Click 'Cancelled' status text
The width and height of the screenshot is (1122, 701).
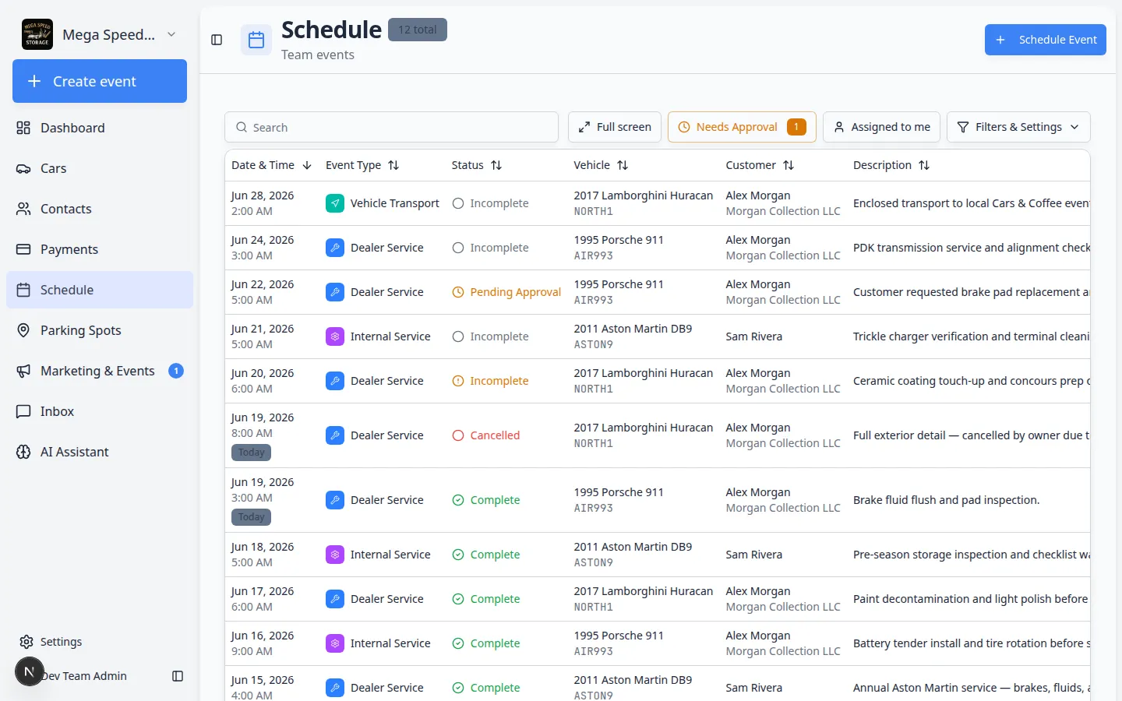point(495,435)
